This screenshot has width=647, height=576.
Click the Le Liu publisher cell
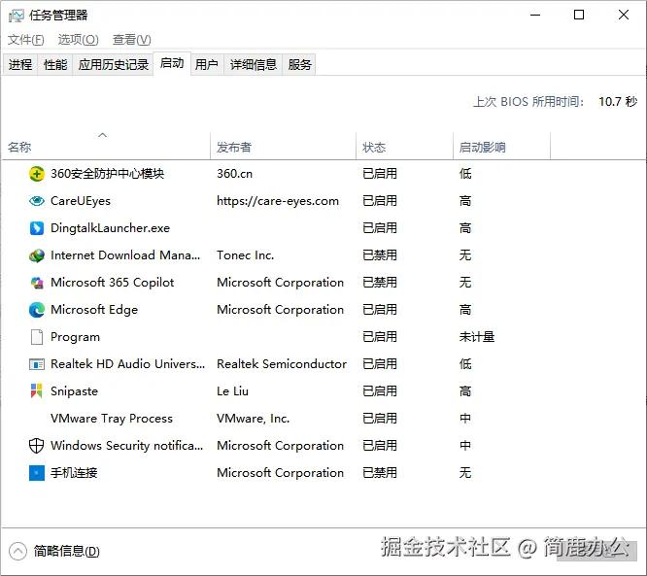pyautogui.click(x=233, y=391)
